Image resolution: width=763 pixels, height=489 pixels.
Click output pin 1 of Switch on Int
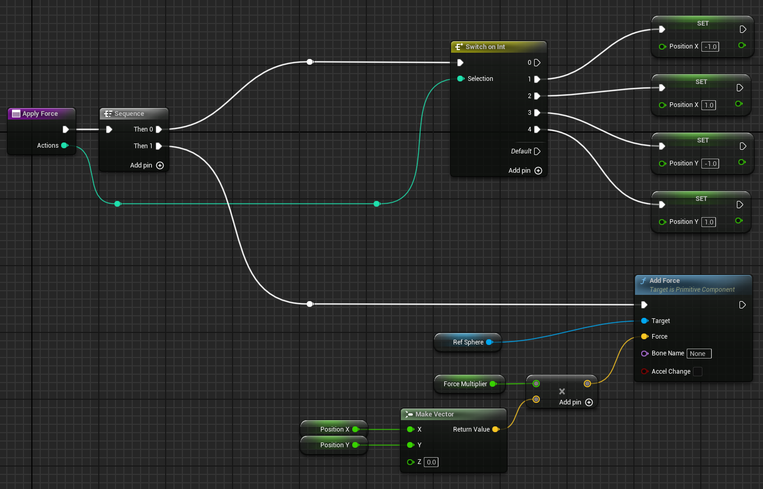(x=537, y=79)
